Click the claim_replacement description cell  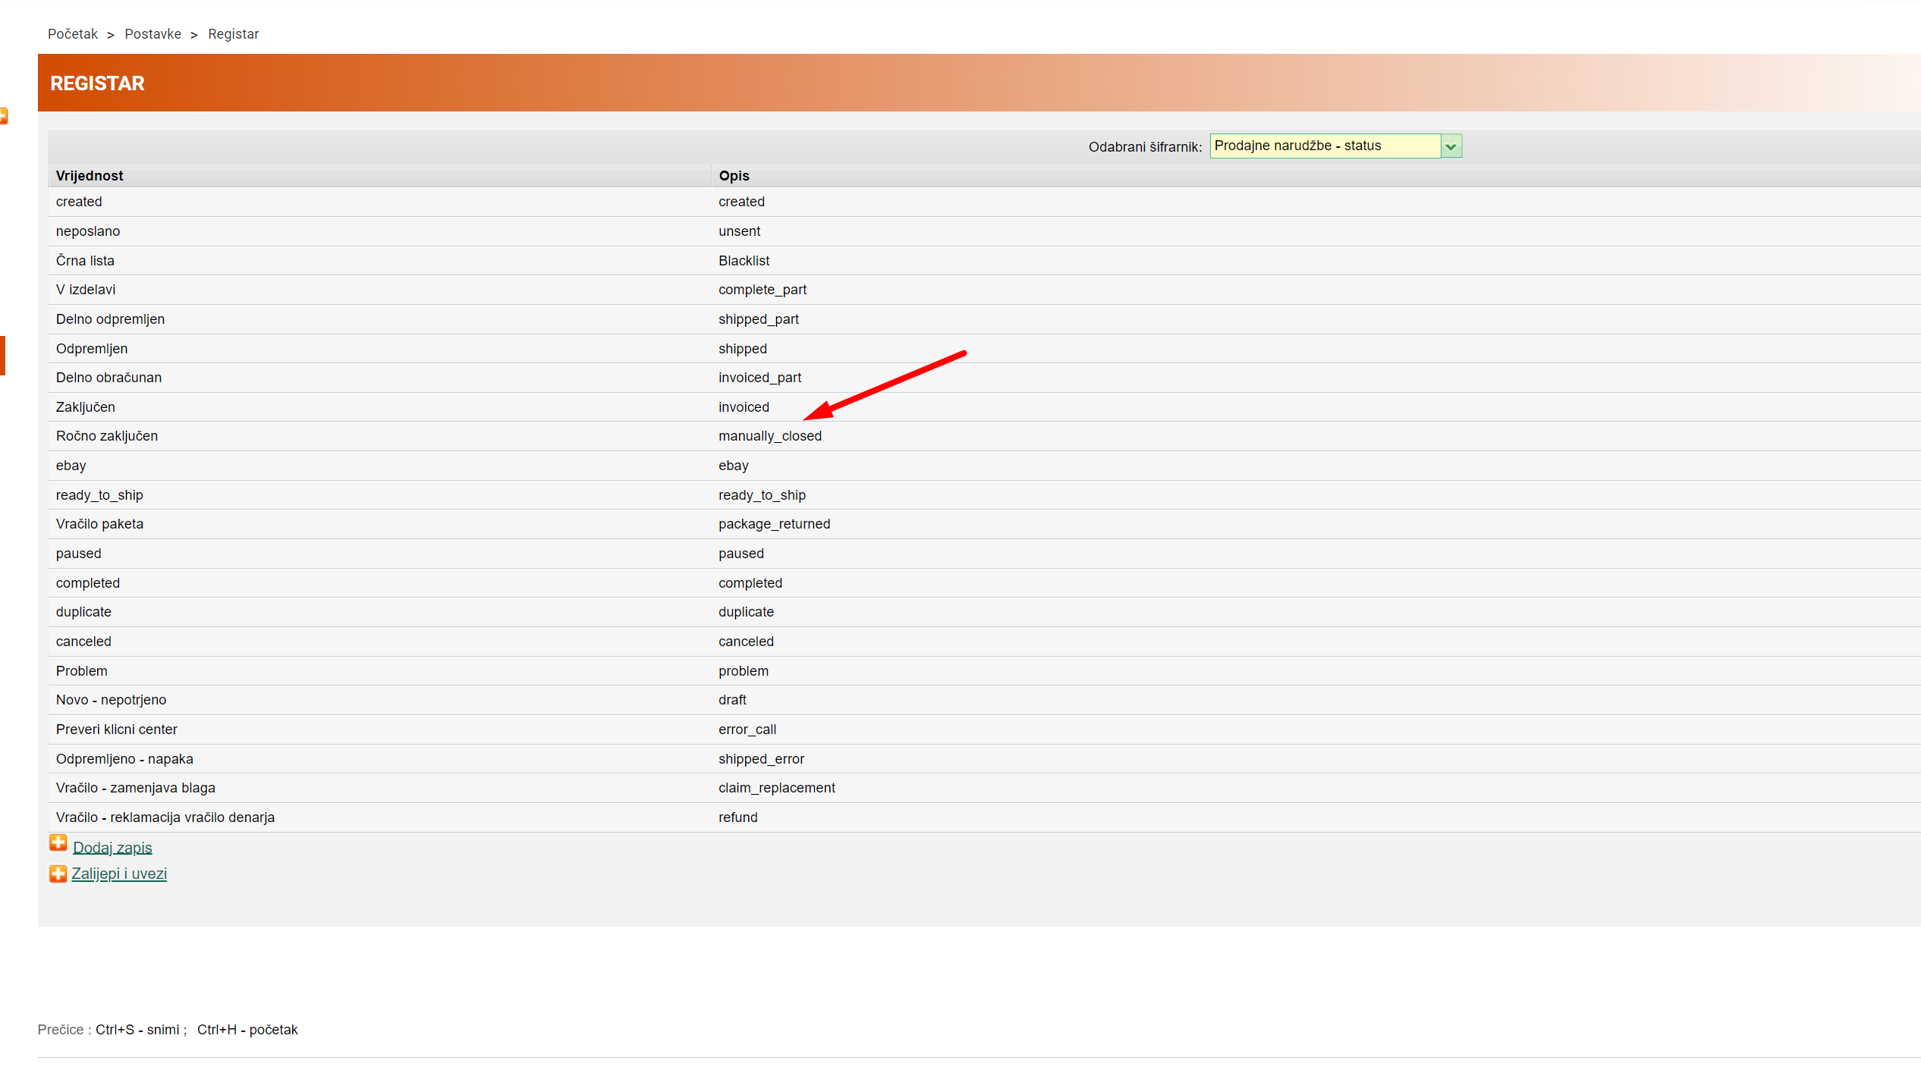click(x=777, y=788)
